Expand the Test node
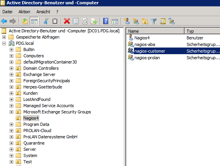Viewport: 220px width, 166px height. 12,162
